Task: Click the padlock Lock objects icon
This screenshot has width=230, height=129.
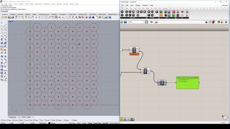Action: [76, 18]
